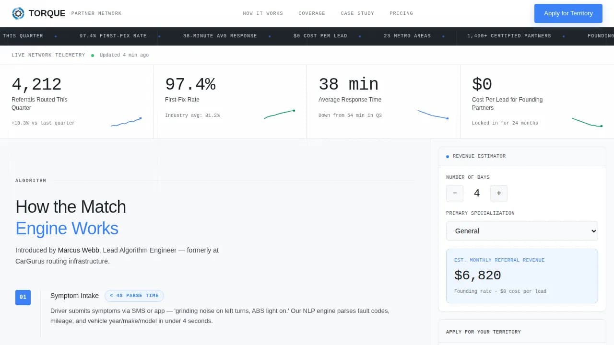The image size is (614, 345).
Task: Click the blue 01 Symptom Intake step badge
Action: 23,297
